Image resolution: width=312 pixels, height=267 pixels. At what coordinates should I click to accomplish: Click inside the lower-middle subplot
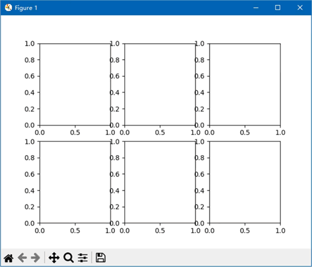tap(160, 183)
